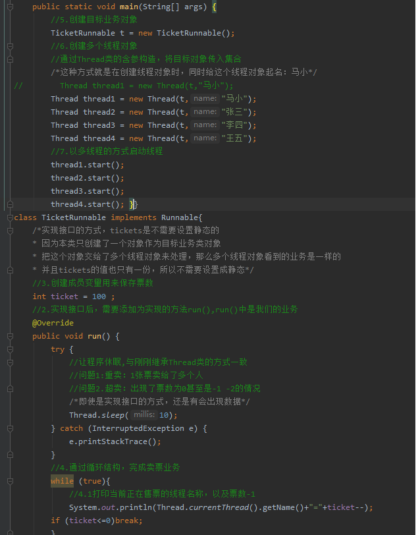This screenshot has width=420, height=535.
Task: Click the name: hint before "王五"
Action: pos(205,138)
